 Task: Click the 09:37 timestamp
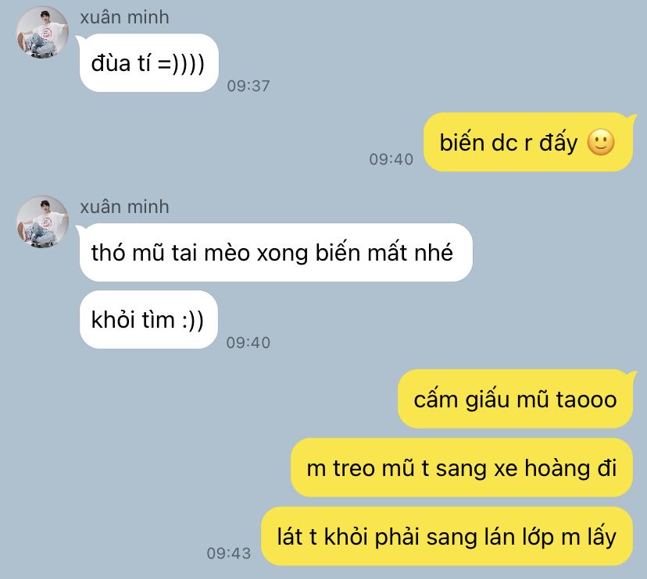[248, 86]
